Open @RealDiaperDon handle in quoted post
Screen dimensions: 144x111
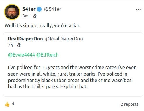coord(64,39)
